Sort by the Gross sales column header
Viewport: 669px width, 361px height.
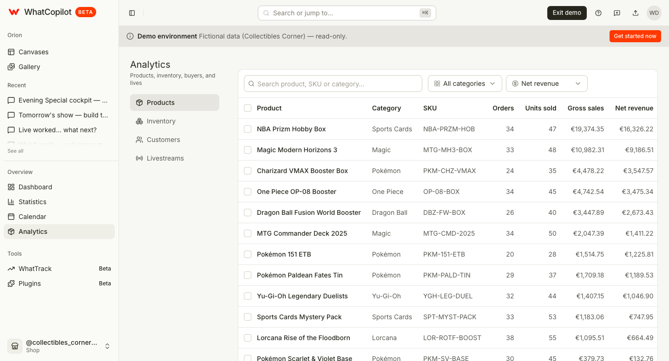tap(586, 108)
